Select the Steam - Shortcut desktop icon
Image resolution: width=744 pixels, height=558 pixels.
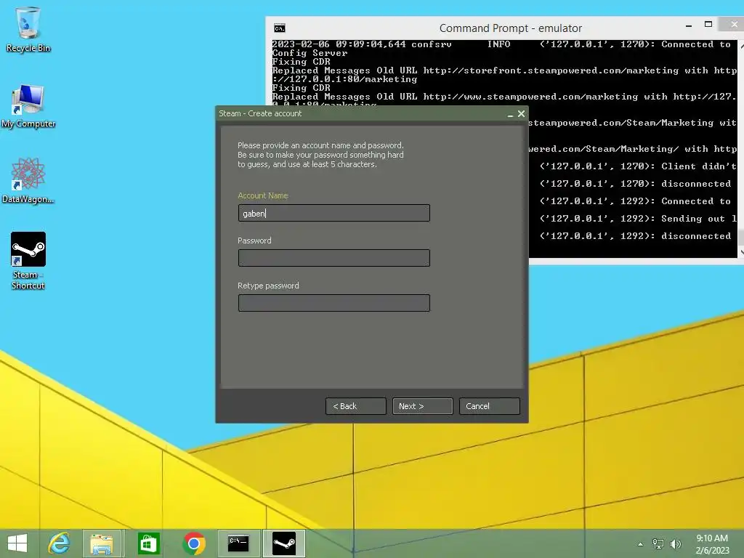tap(28, 261)
